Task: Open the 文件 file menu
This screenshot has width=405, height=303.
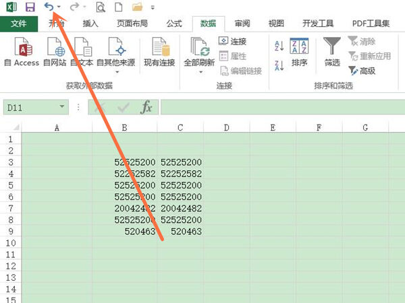Action: click(19, 24)
